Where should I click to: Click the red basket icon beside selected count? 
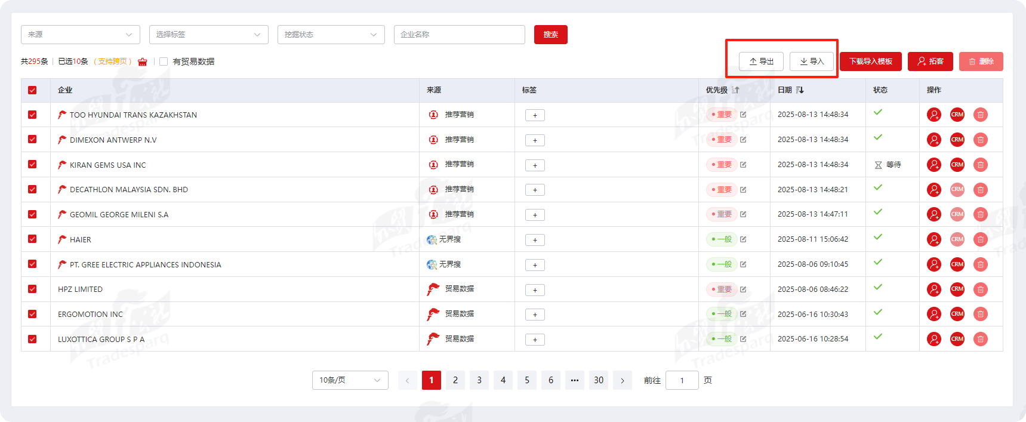tap(142, 61)
